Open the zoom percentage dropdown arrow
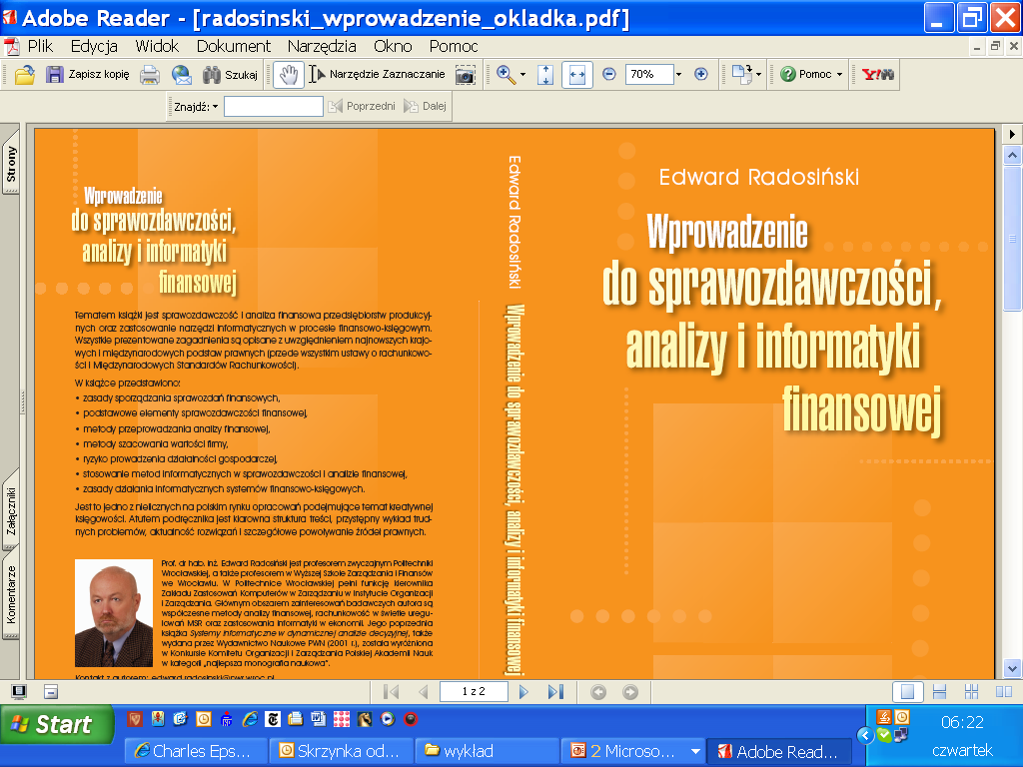This screenshot has height=767, width=1023. coord(678,74)
